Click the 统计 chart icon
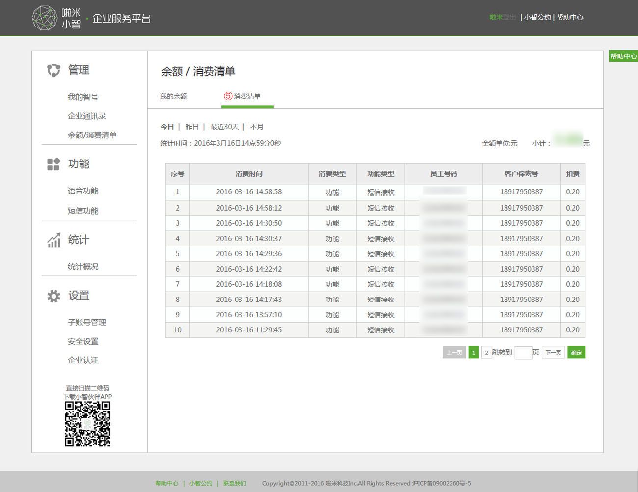Screen dimensions: 638x492 tap(53, 240)
